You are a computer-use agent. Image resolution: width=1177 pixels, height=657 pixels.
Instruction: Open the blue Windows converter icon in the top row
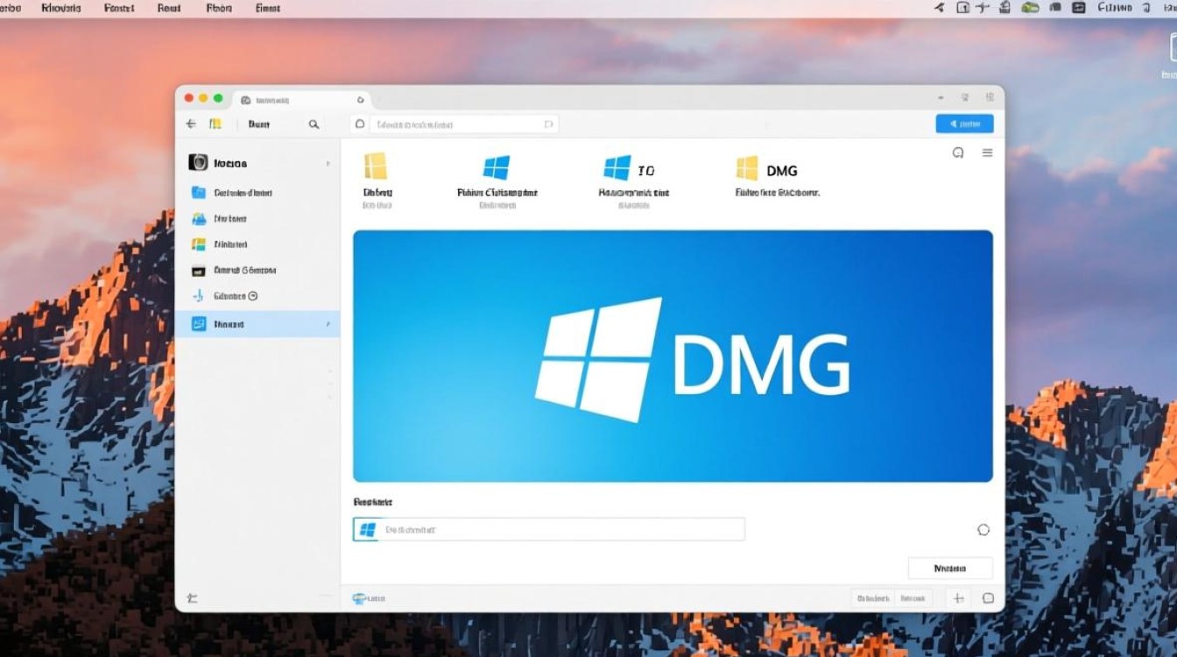pos(497,165)
